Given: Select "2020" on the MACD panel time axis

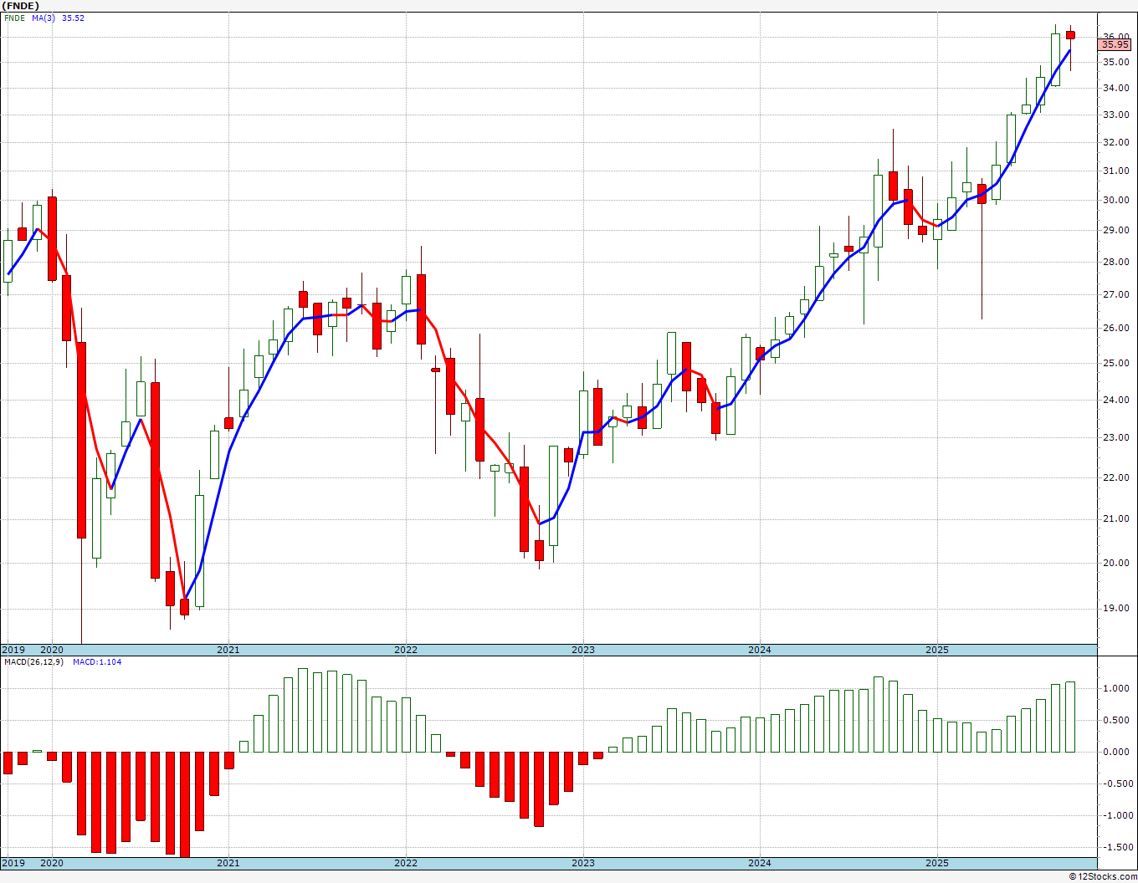Looking at the screenshot, I should click(52, 863).
